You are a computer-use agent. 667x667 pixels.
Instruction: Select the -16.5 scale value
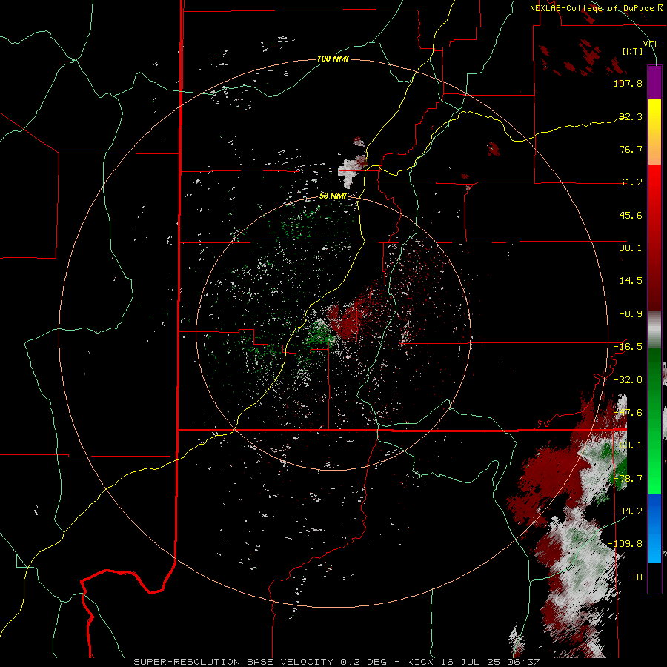tap(628, 347)
